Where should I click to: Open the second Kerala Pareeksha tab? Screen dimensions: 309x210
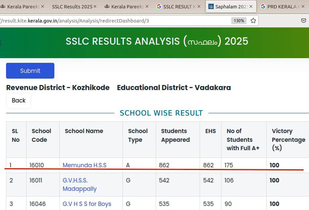tap(126, 7)
